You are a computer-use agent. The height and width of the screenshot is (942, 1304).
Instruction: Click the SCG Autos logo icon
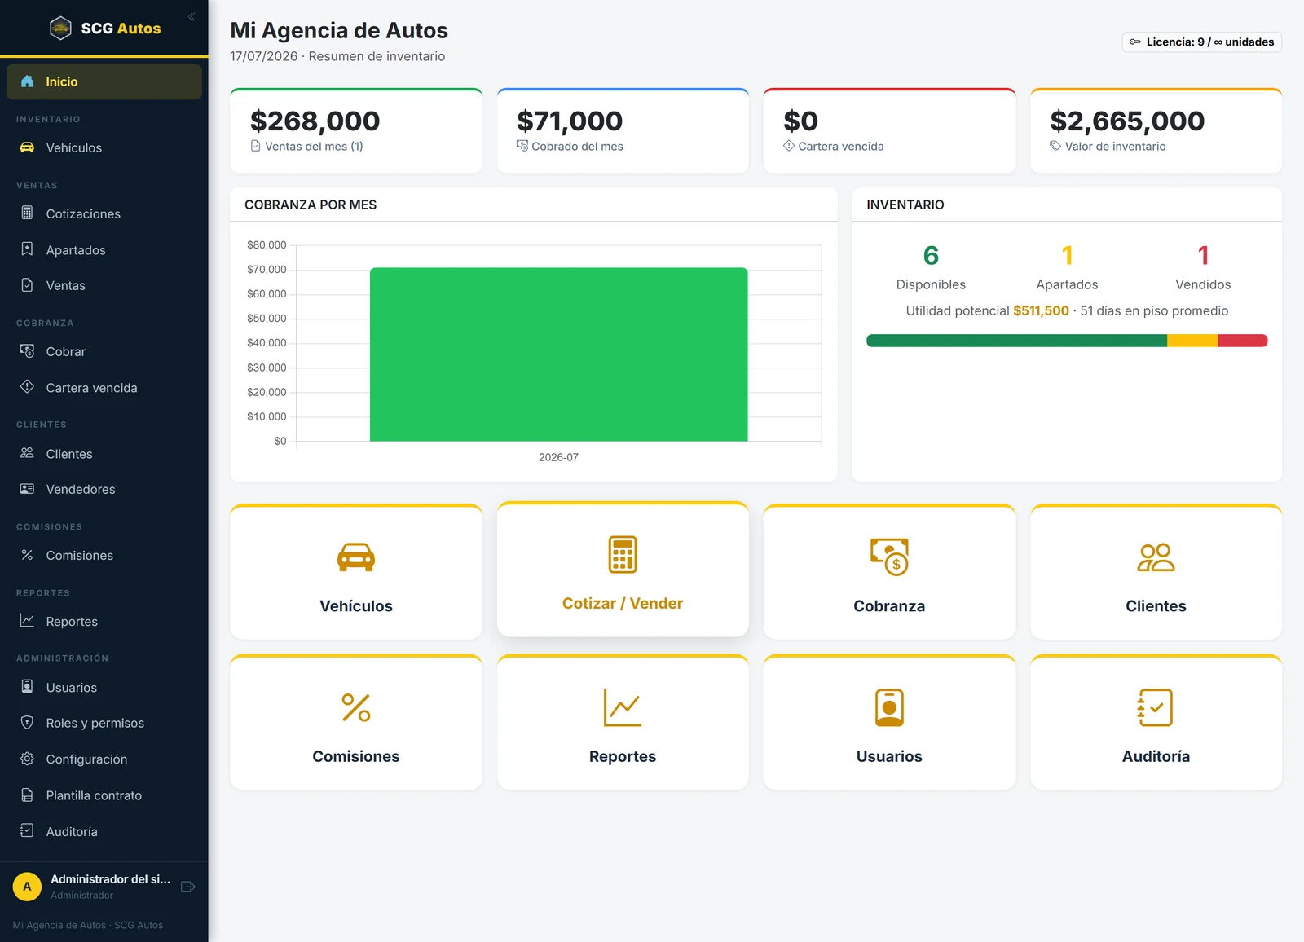(60, 29)
